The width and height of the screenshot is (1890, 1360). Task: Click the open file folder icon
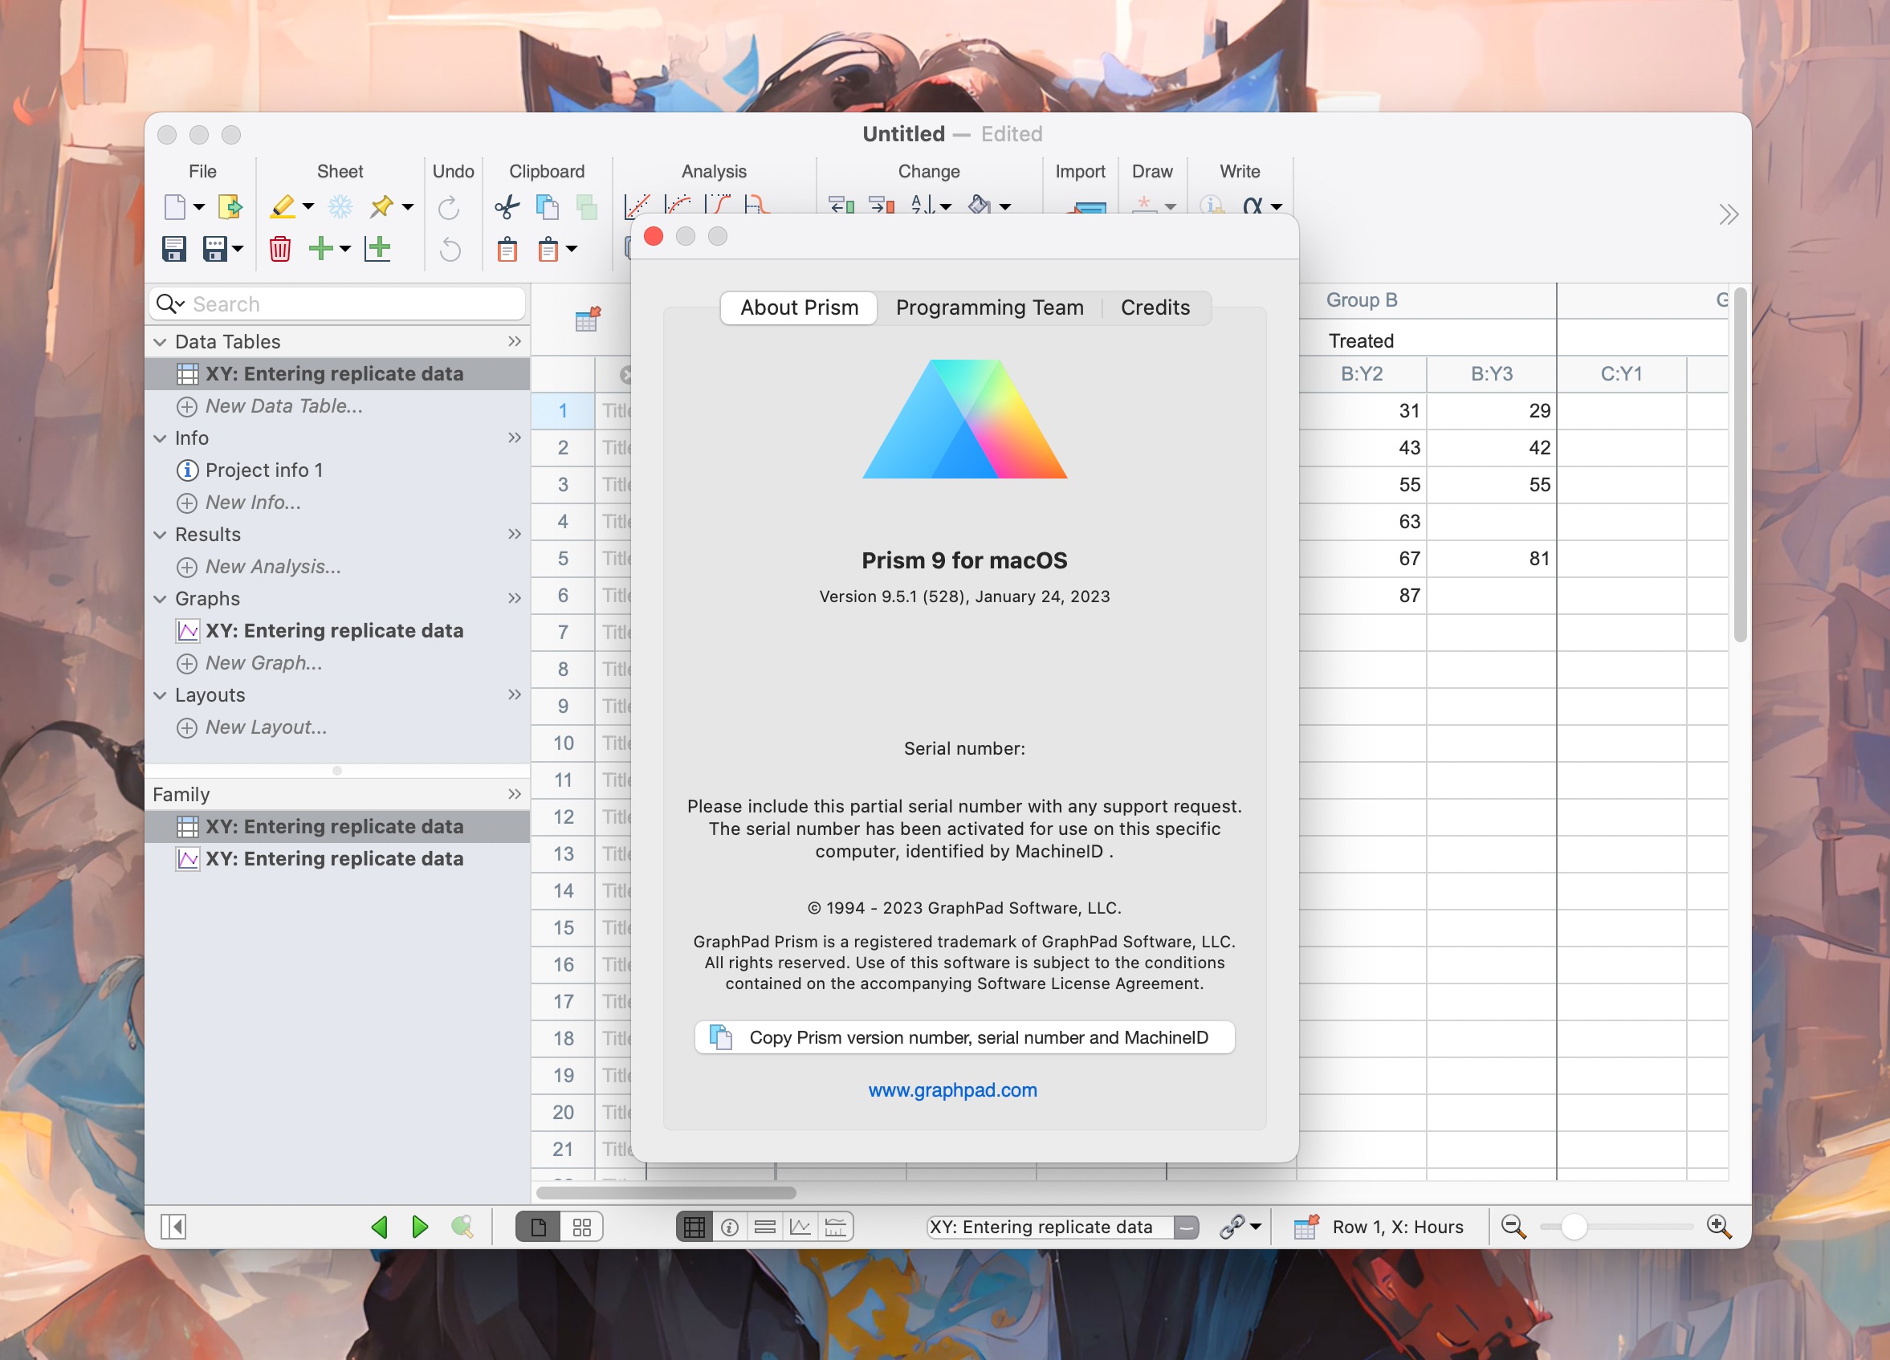pos(230,206)
